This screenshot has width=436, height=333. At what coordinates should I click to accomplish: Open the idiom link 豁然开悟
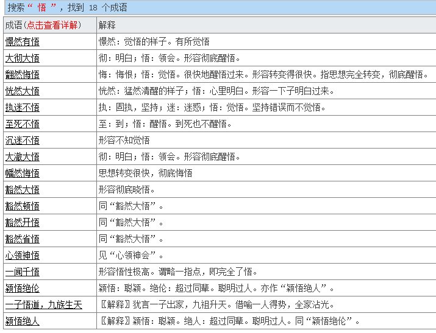click(22, 223)
